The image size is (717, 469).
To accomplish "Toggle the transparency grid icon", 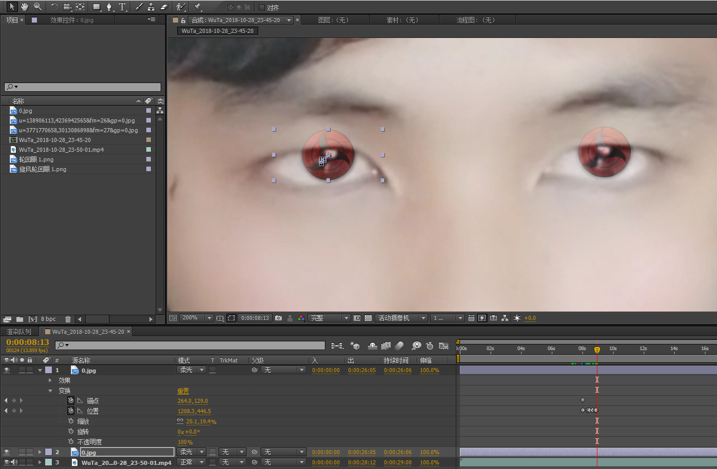I will click(x=368, y=318).
